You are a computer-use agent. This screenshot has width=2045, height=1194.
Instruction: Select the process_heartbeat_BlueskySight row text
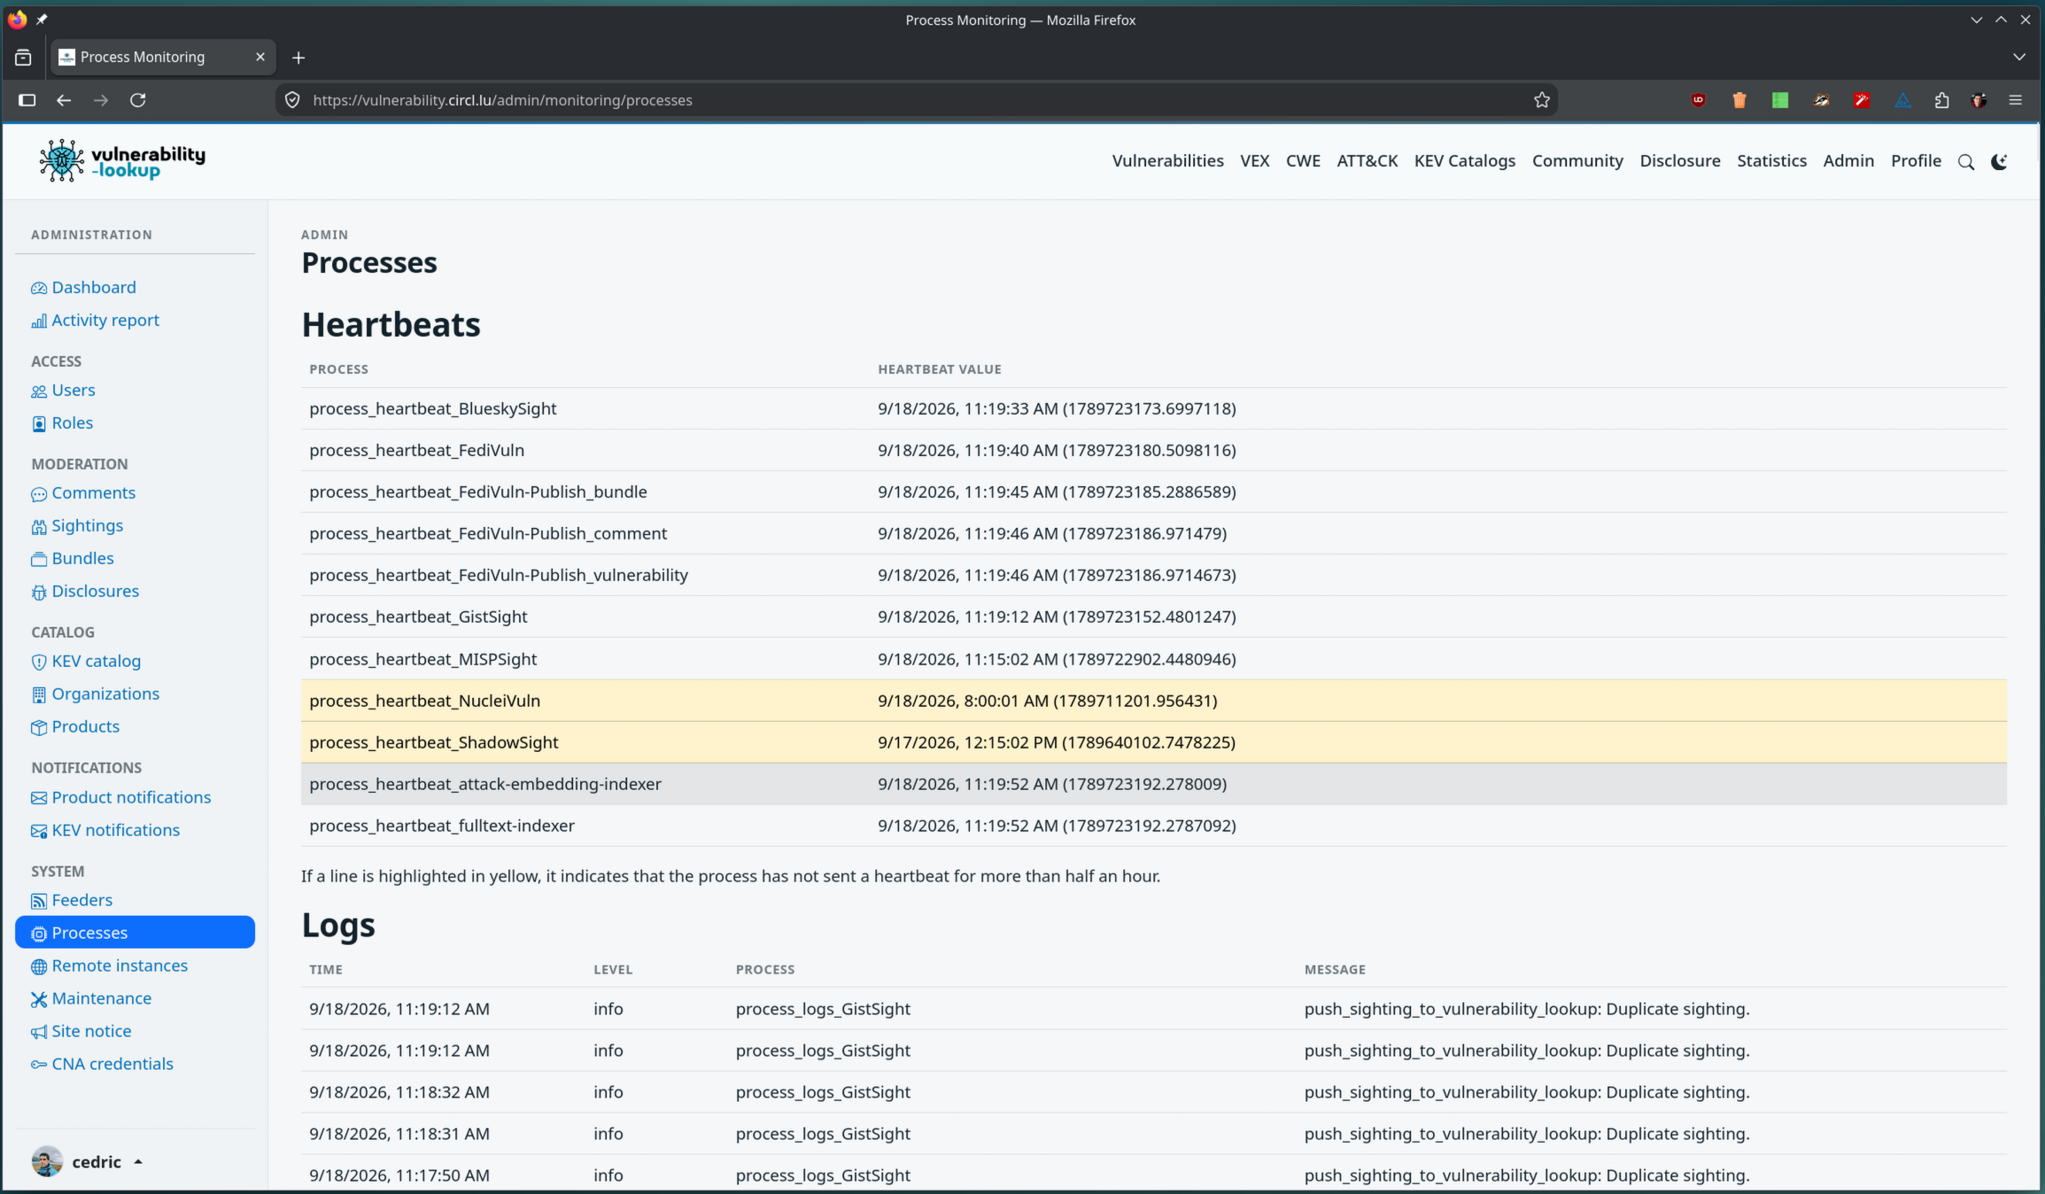[x=432, y=408]
